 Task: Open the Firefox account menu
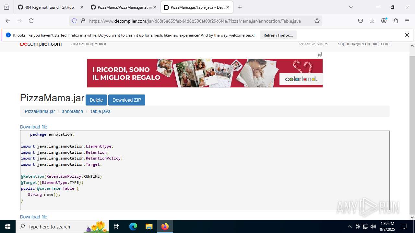point(384,21)
